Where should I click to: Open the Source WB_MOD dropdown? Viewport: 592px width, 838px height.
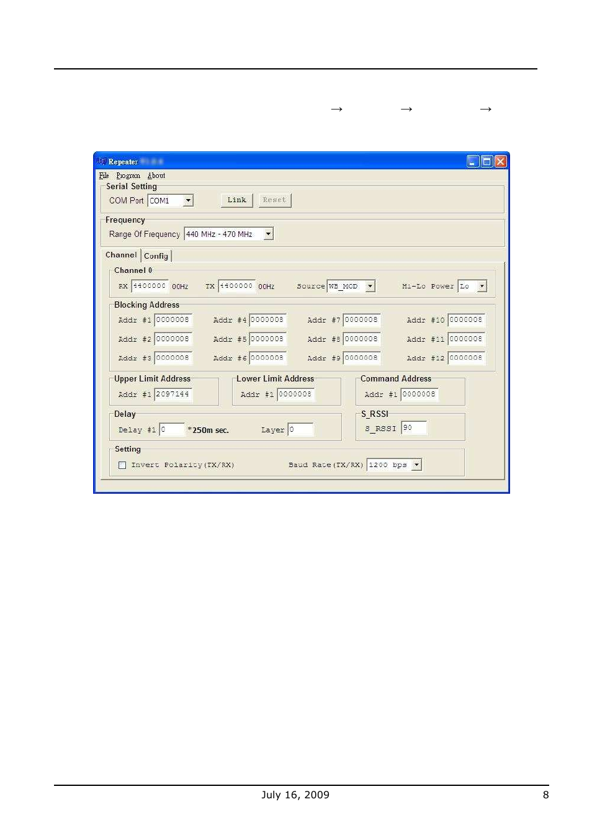click(x=370, y=286)
